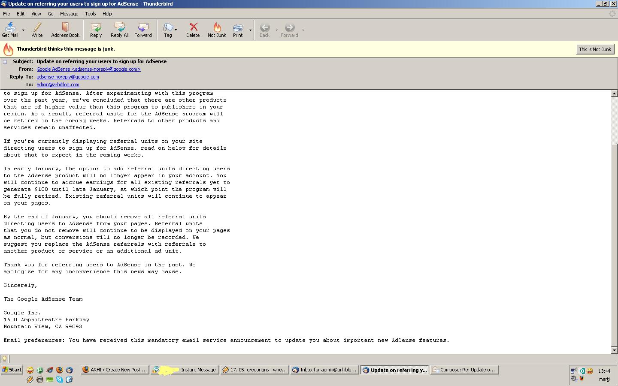Mark message as Not Junk in toolbar
This screenshot has height=386, width=618.
[x=217, y=30]
